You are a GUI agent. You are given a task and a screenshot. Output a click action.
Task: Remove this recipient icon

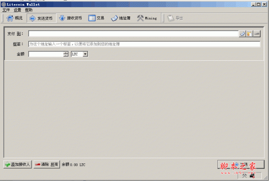tap(257, 34)
